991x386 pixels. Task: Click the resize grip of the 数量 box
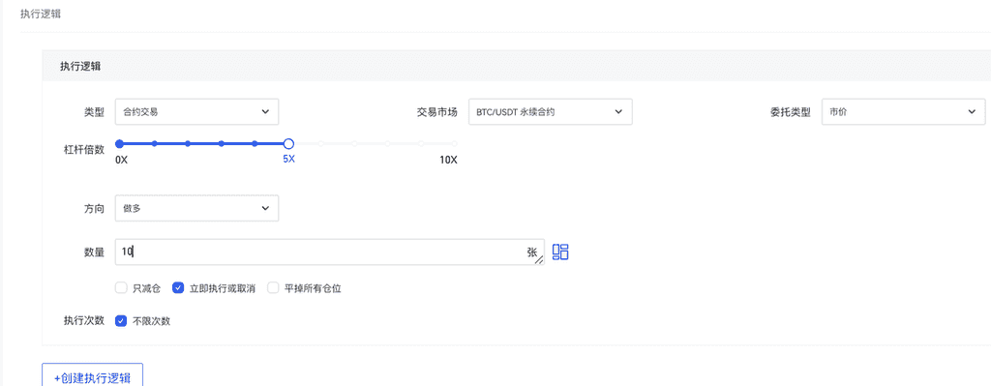pyautogui.click(x=539, y=259)
